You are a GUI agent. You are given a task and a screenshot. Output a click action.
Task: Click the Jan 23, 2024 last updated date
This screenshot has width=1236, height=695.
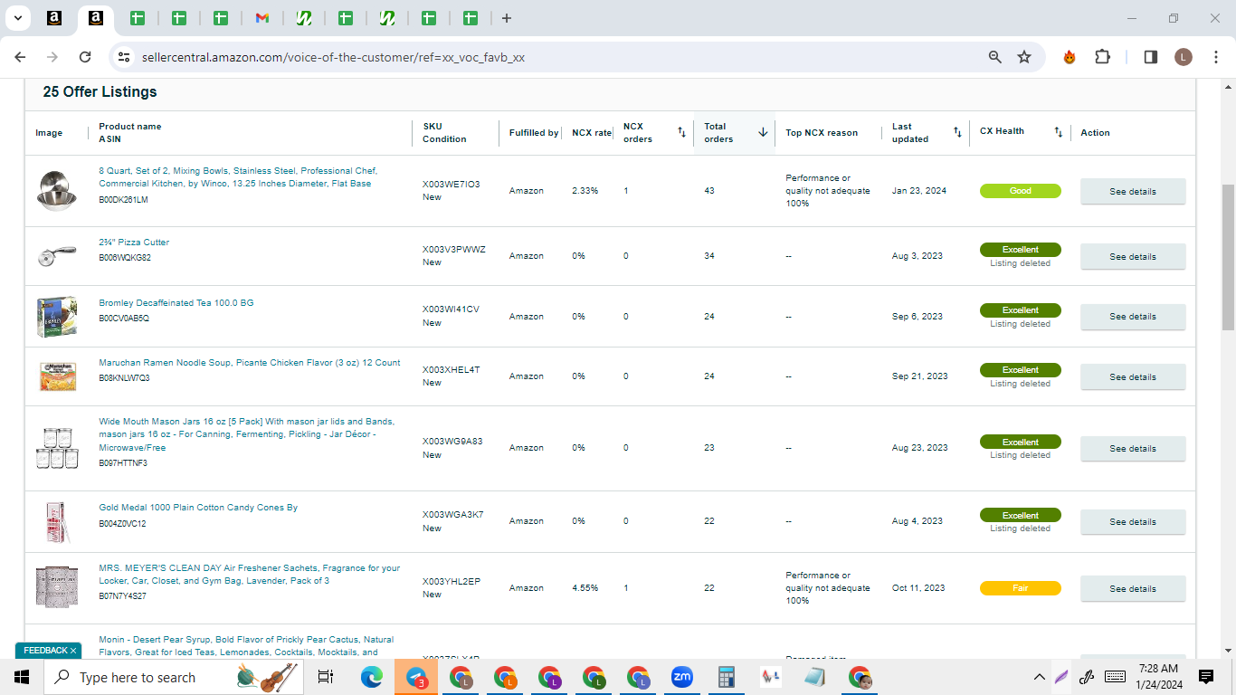tap(919, 191)
